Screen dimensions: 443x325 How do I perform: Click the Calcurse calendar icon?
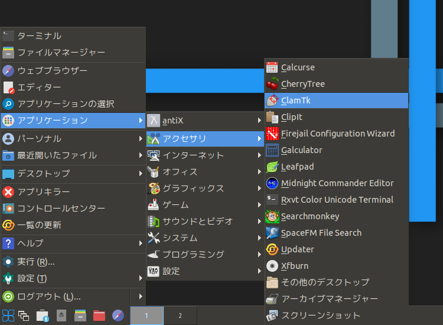click(x=272, y=67)
